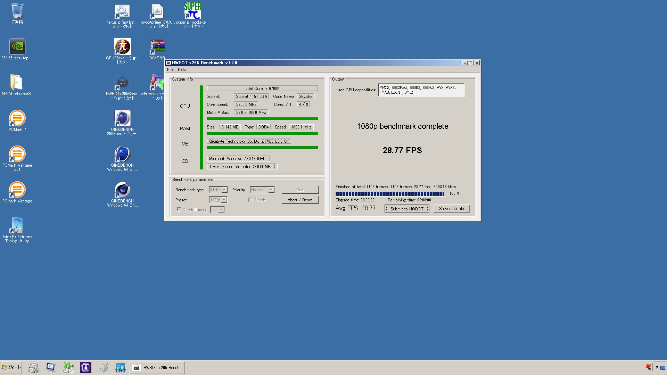Open the Help menu

click(182, 69)
